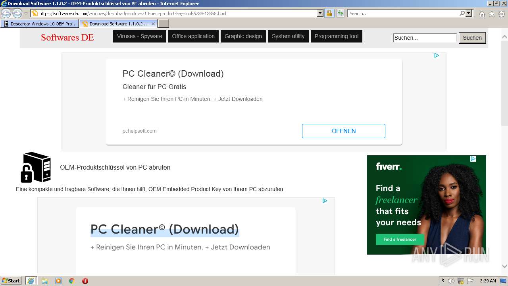Switch to Descargar Windows 10 OEM tab
This screenshot has height=286, width=508.
pyautogui.click(x=40, y=23)
